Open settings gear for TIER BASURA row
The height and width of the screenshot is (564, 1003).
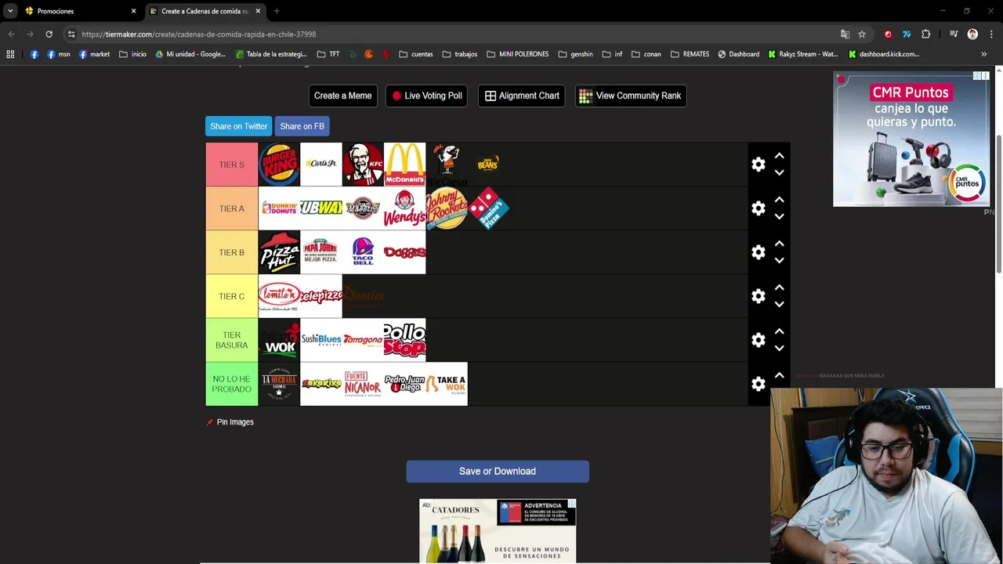click(758, 340)
